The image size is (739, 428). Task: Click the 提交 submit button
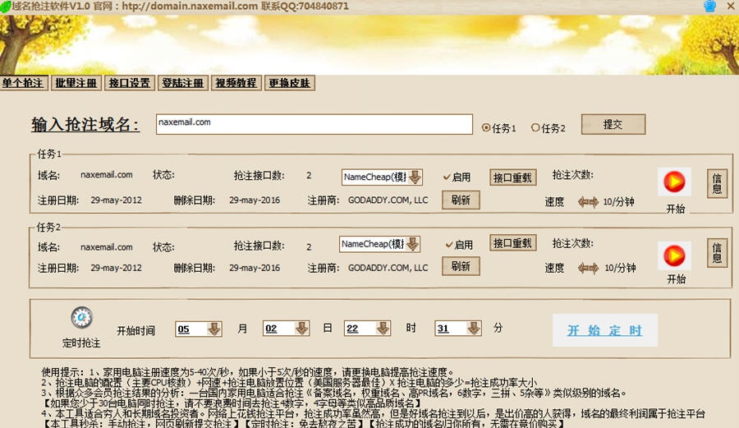point(613,124)
